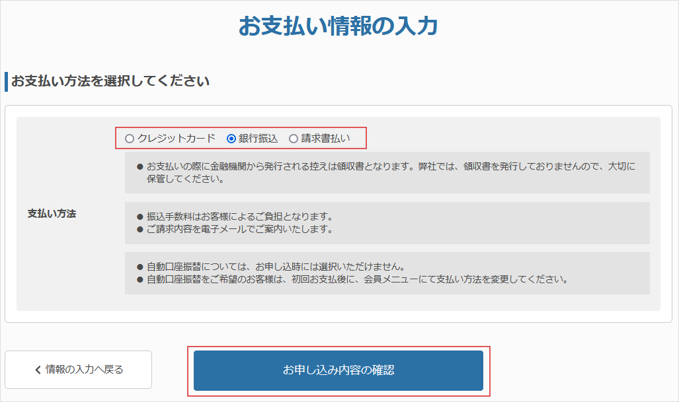
Task: Go back via 情報の入力へ戻る button
Action: click(79, 370)
